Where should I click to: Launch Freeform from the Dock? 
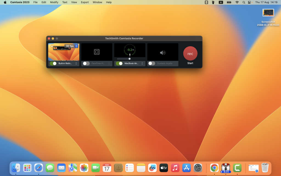pos(152,168)
